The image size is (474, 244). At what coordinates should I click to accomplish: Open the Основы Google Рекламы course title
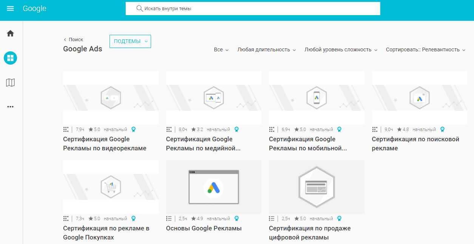pyautogui.click(x=204, y=228)
